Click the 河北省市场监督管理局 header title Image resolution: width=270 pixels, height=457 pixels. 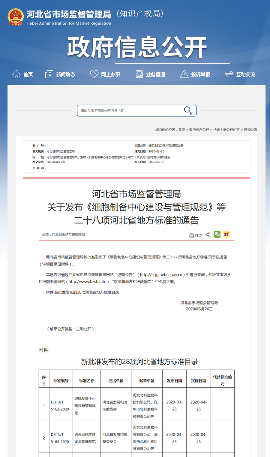click(x=69, y=14)
